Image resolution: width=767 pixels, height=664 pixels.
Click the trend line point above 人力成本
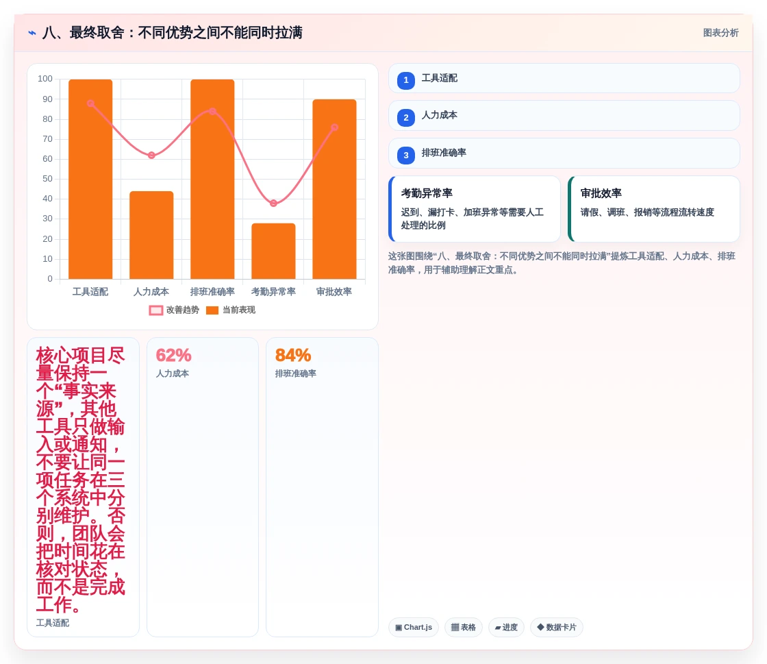tap(151, 155)
